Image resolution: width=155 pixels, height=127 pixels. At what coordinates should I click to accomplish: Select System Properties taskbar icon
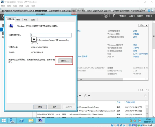pyautogui.click(x=40, y=121)
